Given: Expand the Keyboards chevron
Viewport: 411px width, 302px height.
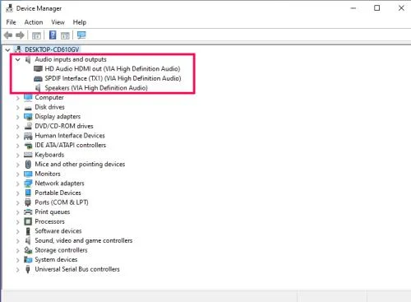Looking at the screenshot, I should [18, 155].
